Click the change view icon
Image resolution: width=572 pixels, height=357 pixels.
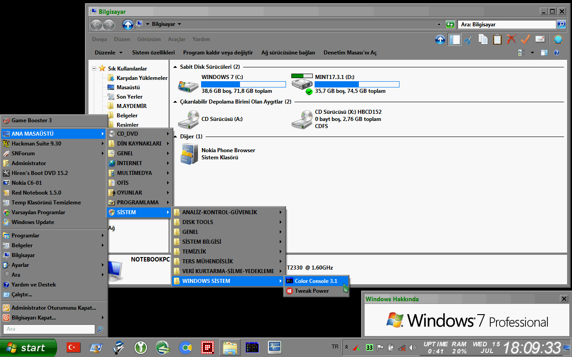pos(521,53)
